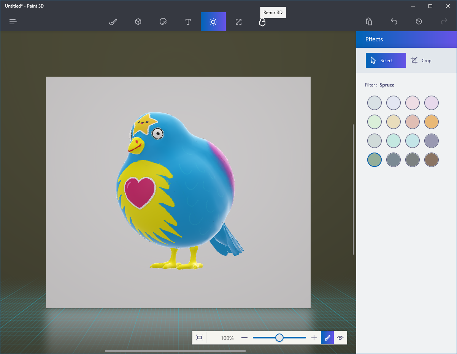Click the Crop button
The width and height of the screenshot is (457, 354).
[x=421, y=60]
